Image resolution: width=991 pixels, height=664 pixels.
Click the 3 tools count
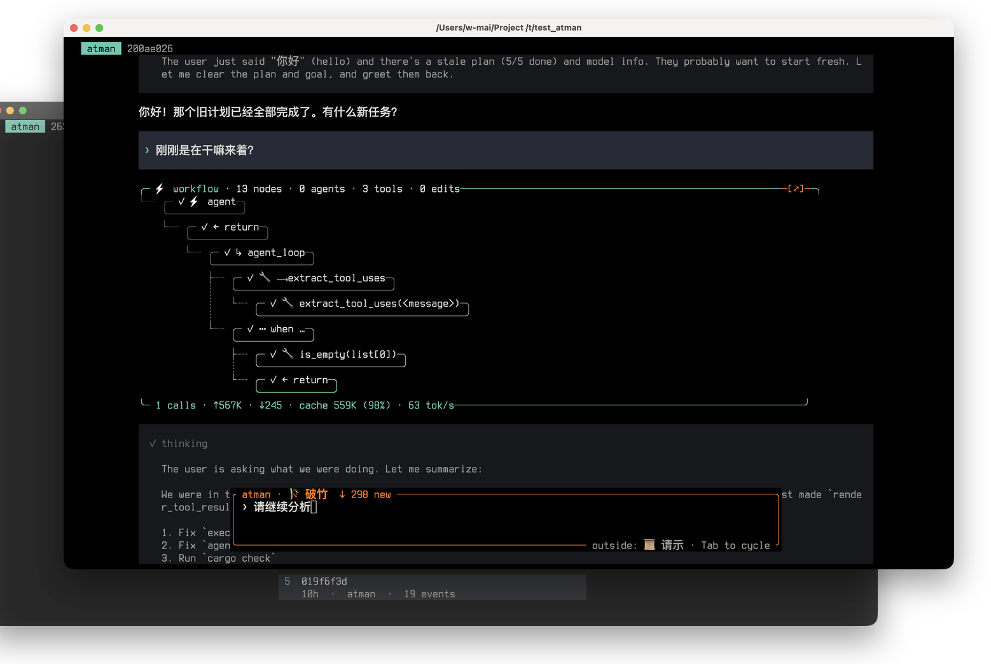click(382, 189)
